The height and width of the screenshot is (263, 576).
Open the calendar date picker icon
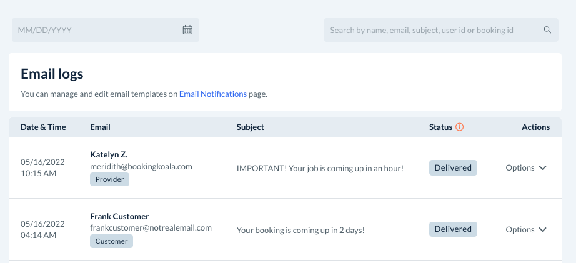(187, 30)
